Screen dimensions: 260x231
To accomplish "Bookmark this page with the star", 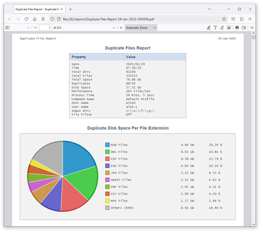I will (x=224, y=19).
